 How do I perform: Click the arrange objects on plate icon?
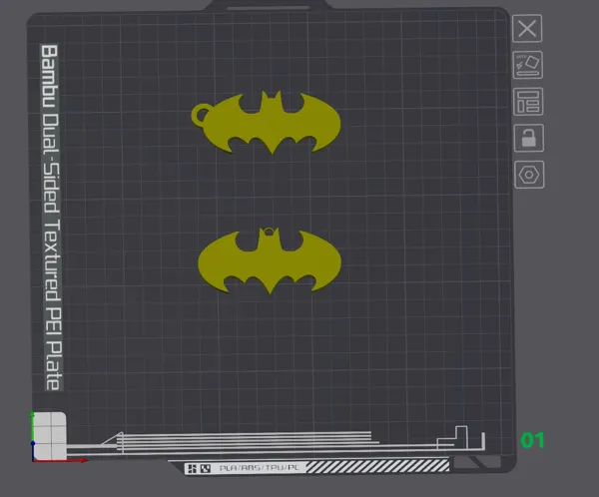click(528, 102)
